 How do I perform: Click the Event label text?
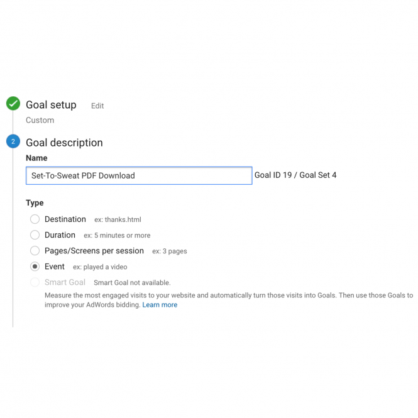coord(55,267)
